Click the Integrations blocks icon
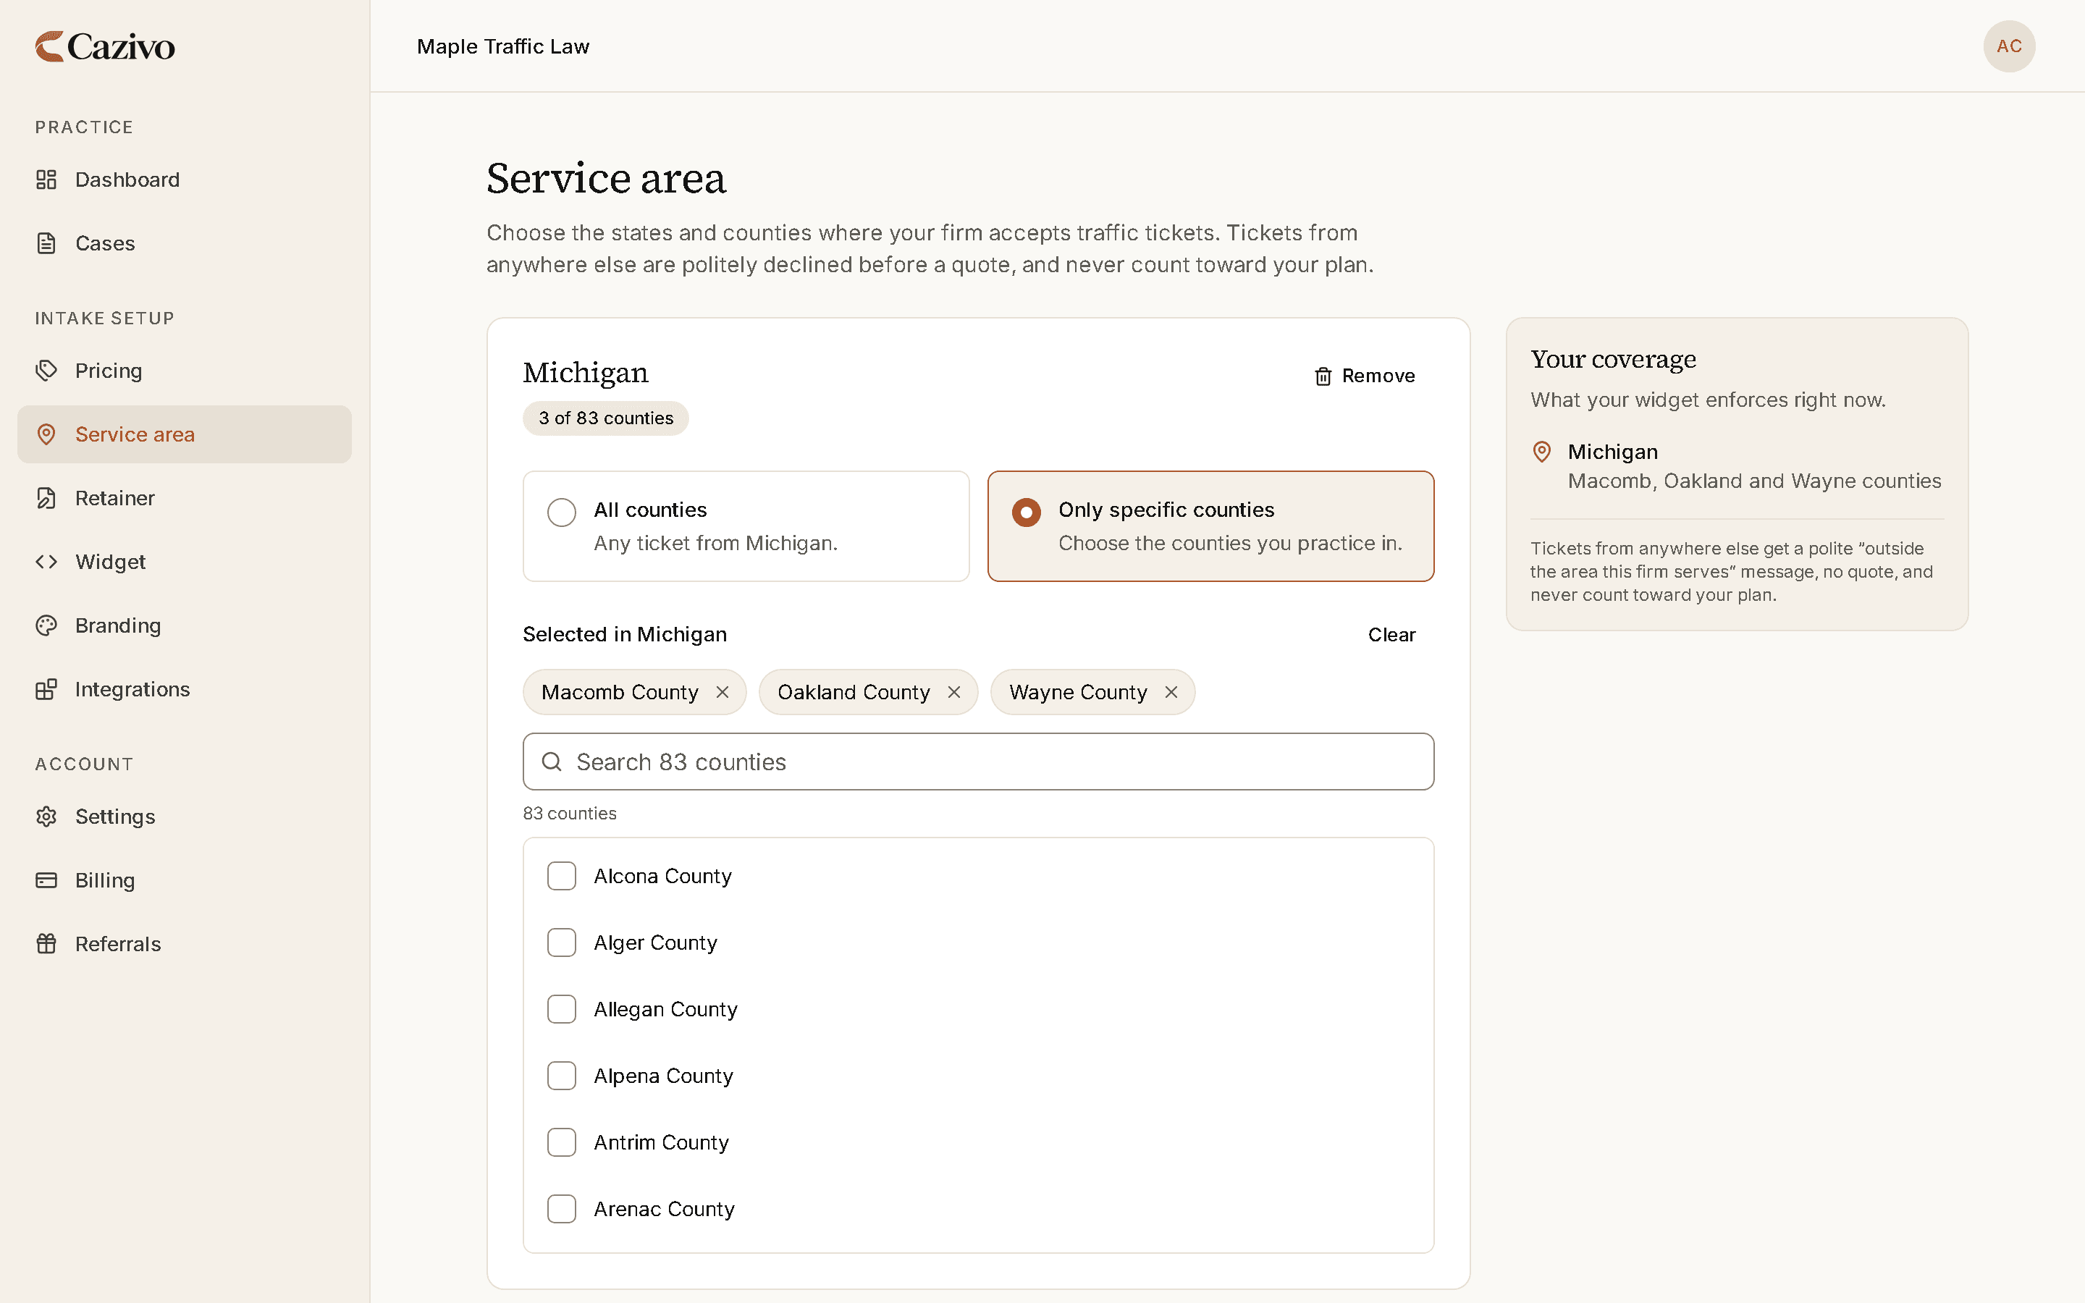The width and height of the screenshot is (2085, 1303). click(46, 689)
